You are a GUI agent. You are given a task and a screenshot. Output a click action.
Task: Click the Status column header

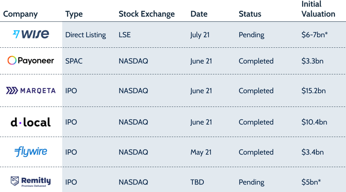tap(250, 14)
